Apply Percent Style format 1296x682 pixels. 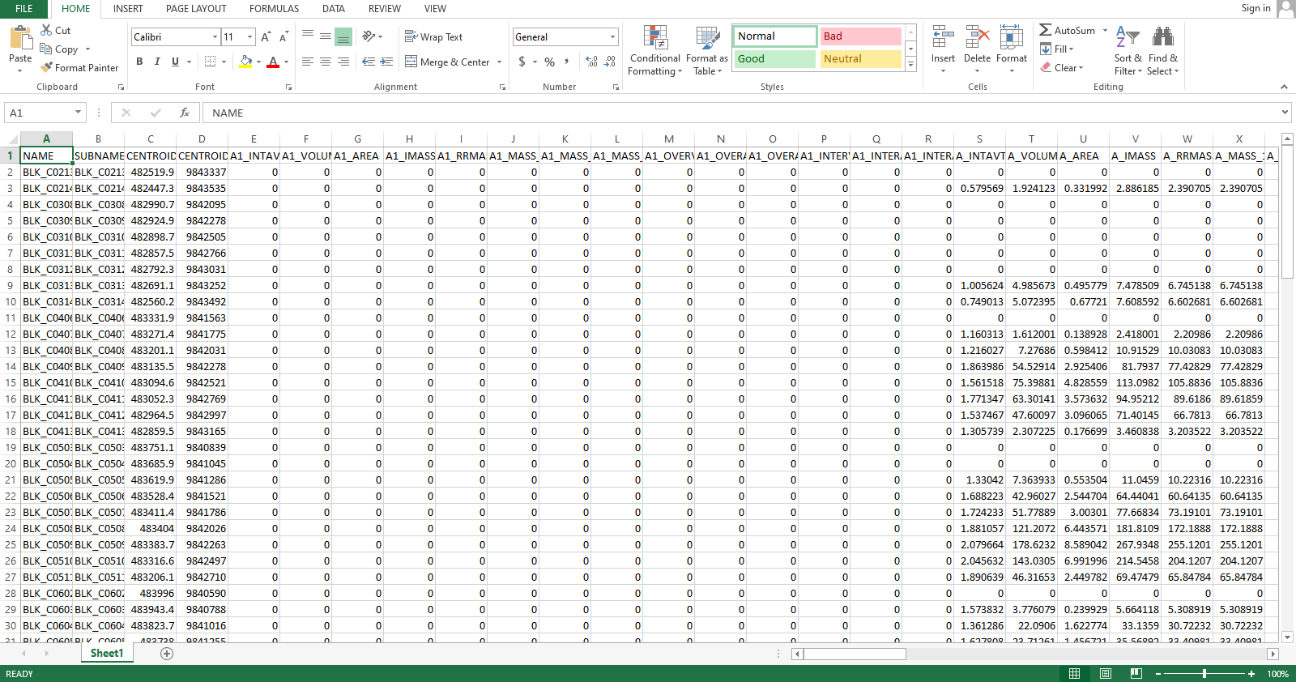click(549, 62)
